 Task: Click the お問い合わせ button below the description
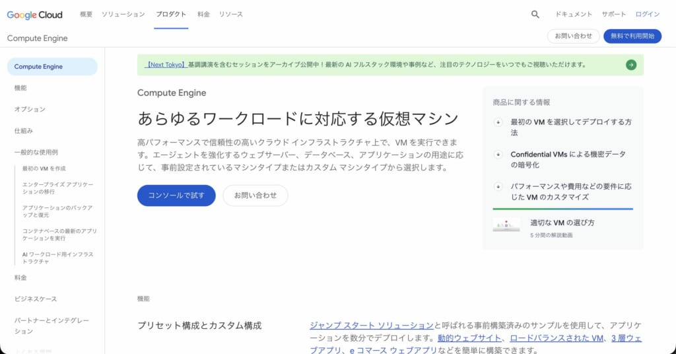(x=255, y=195)
